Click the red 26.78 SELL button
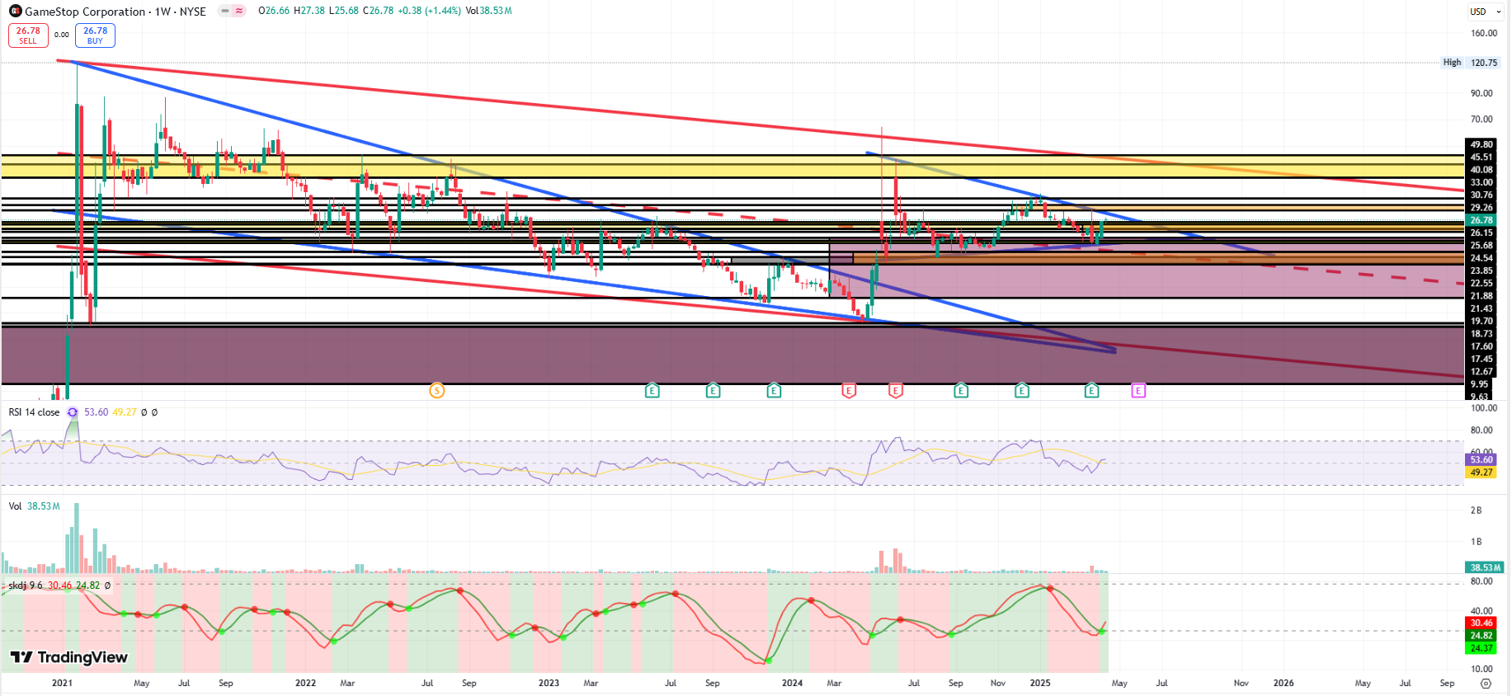This screenshot has width=1512, height=696. pyautogui.click(x=28, y=35)
